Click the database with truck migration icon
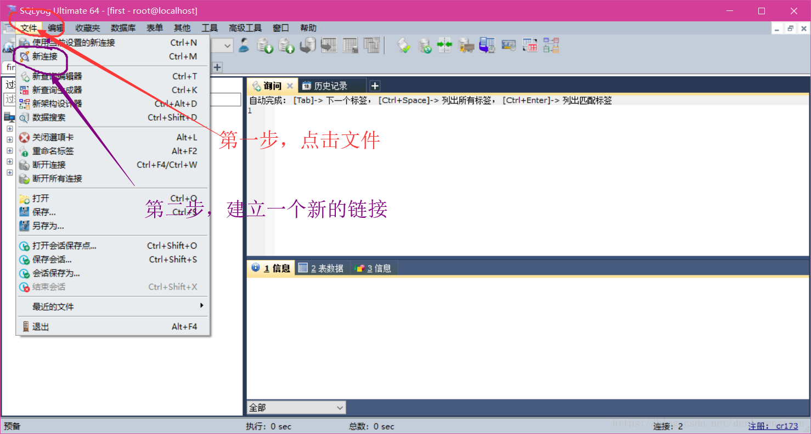 point(466,46)
